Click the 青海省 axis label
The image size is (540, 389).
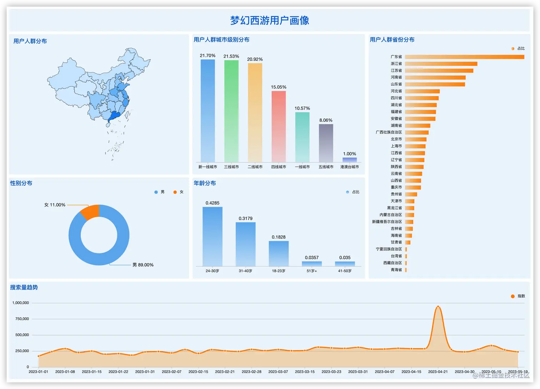(x=396, y=270)
